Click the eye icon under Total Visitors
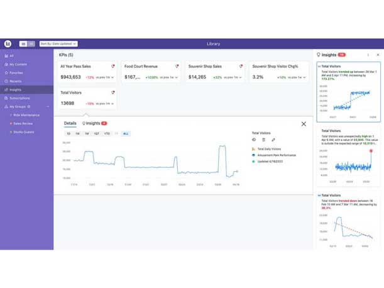Image resolution: width=384 pixels, height=288 pixels. [x=254, y=140]
